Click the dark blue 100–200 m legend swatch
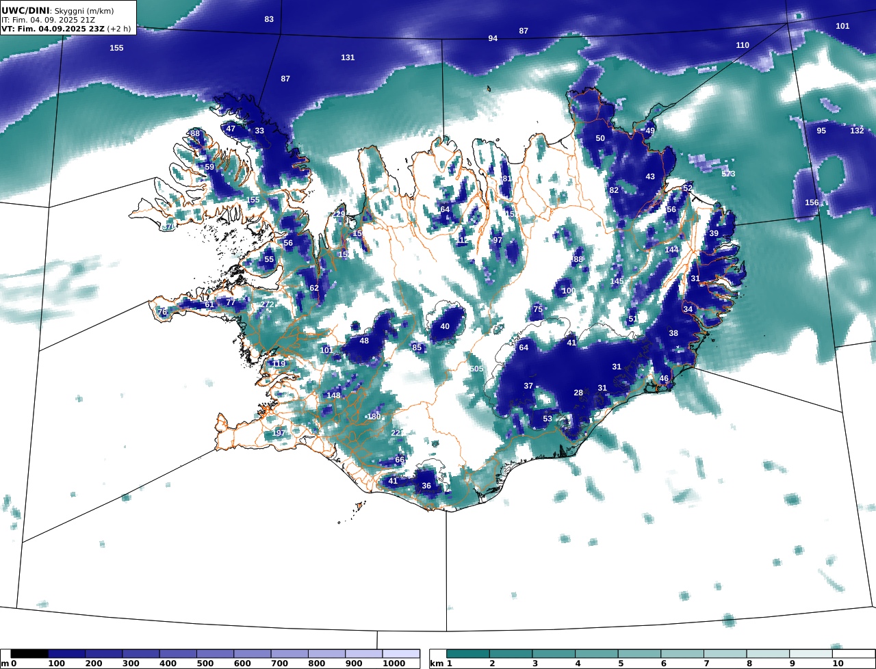Viewport: 876px width, 669px height. (66, 654)
